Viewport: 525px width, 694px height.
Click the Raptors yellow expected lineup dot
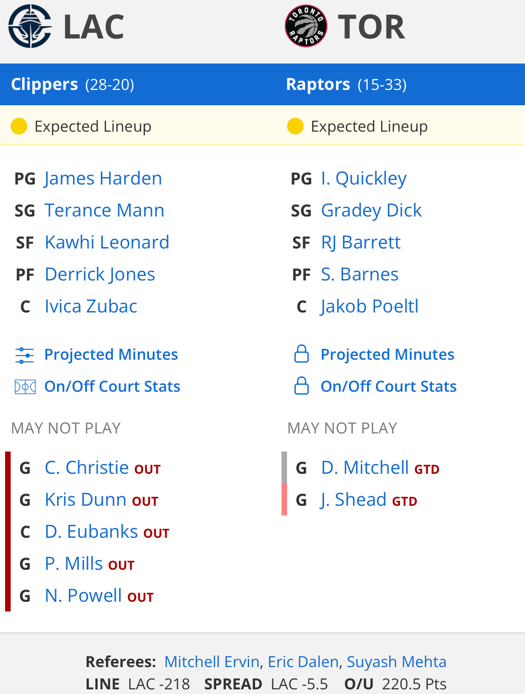[295, 126]
